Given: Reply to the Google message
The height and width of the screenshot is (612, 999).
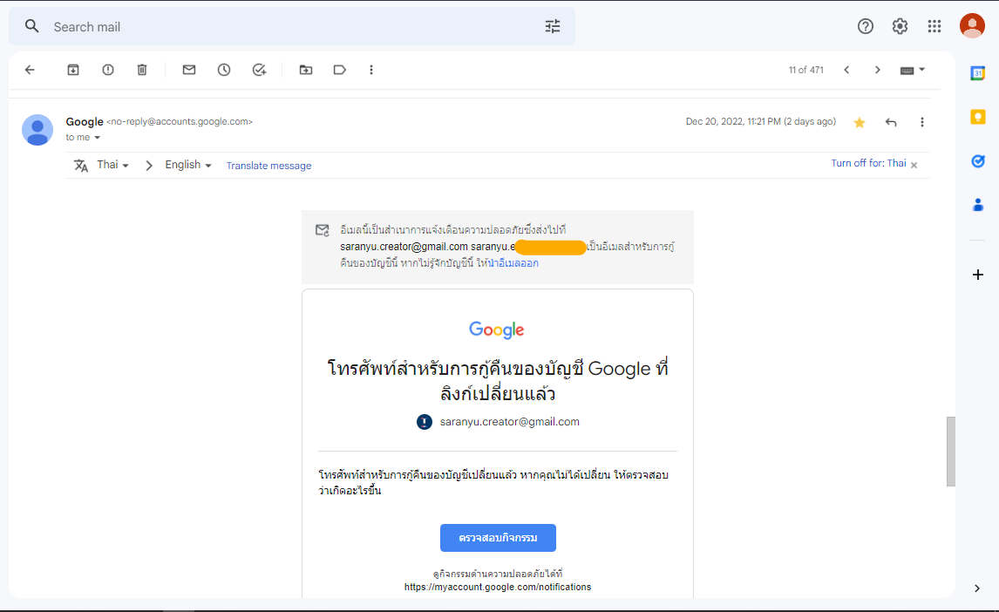Looking at the screenshot, I should click(x=891, y=122).
